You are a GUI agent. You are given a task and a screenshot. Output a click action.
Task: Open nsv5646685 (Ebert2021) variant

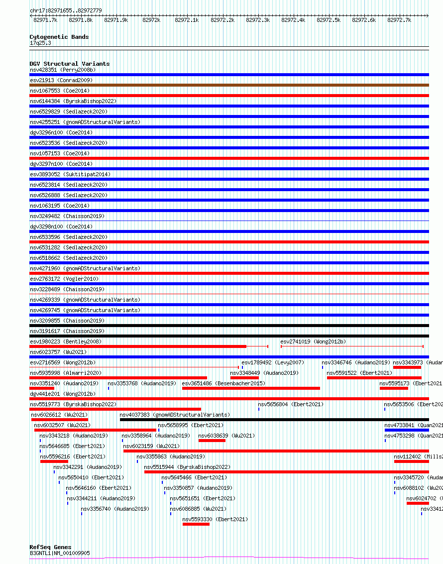pyautogui.click(x=72, y=446)
